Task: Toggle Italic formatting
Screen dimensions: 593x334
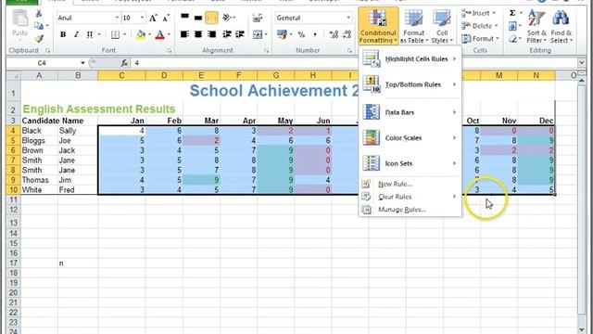Action: [x=76, y=34]
